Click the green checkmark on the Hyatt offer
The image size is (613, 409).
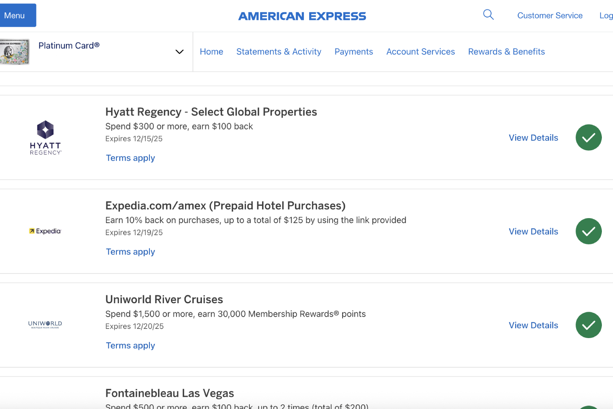click(588, 137)
